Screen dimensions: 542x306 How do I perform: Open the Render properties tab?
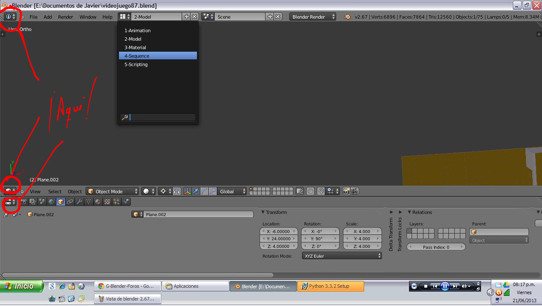[x=24, y=202]
